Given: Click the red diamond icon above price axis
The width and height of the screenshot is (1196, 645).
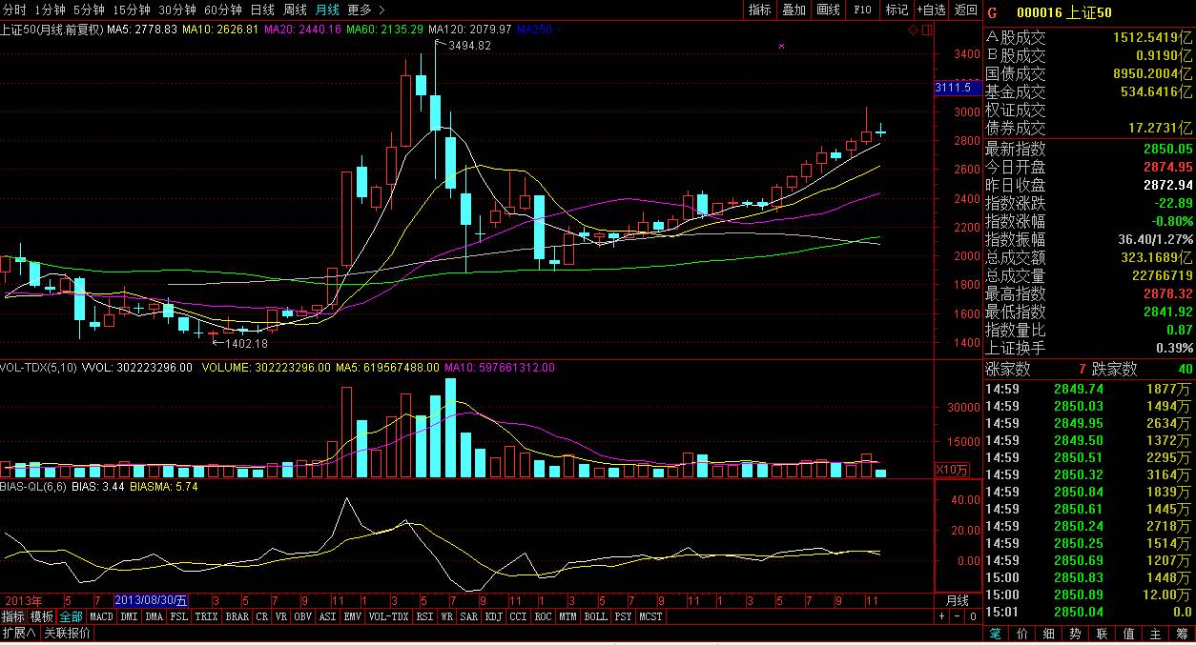Looking at the screenshot, I should pos(913,30).
